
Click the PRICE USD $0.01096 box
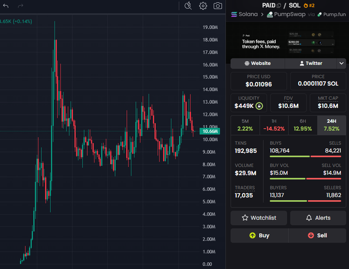pyautogui.click(x=259, y=81)
